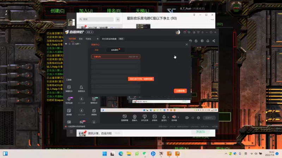
Task: Switch to the third scene tab
Action: tap(88, 39)
